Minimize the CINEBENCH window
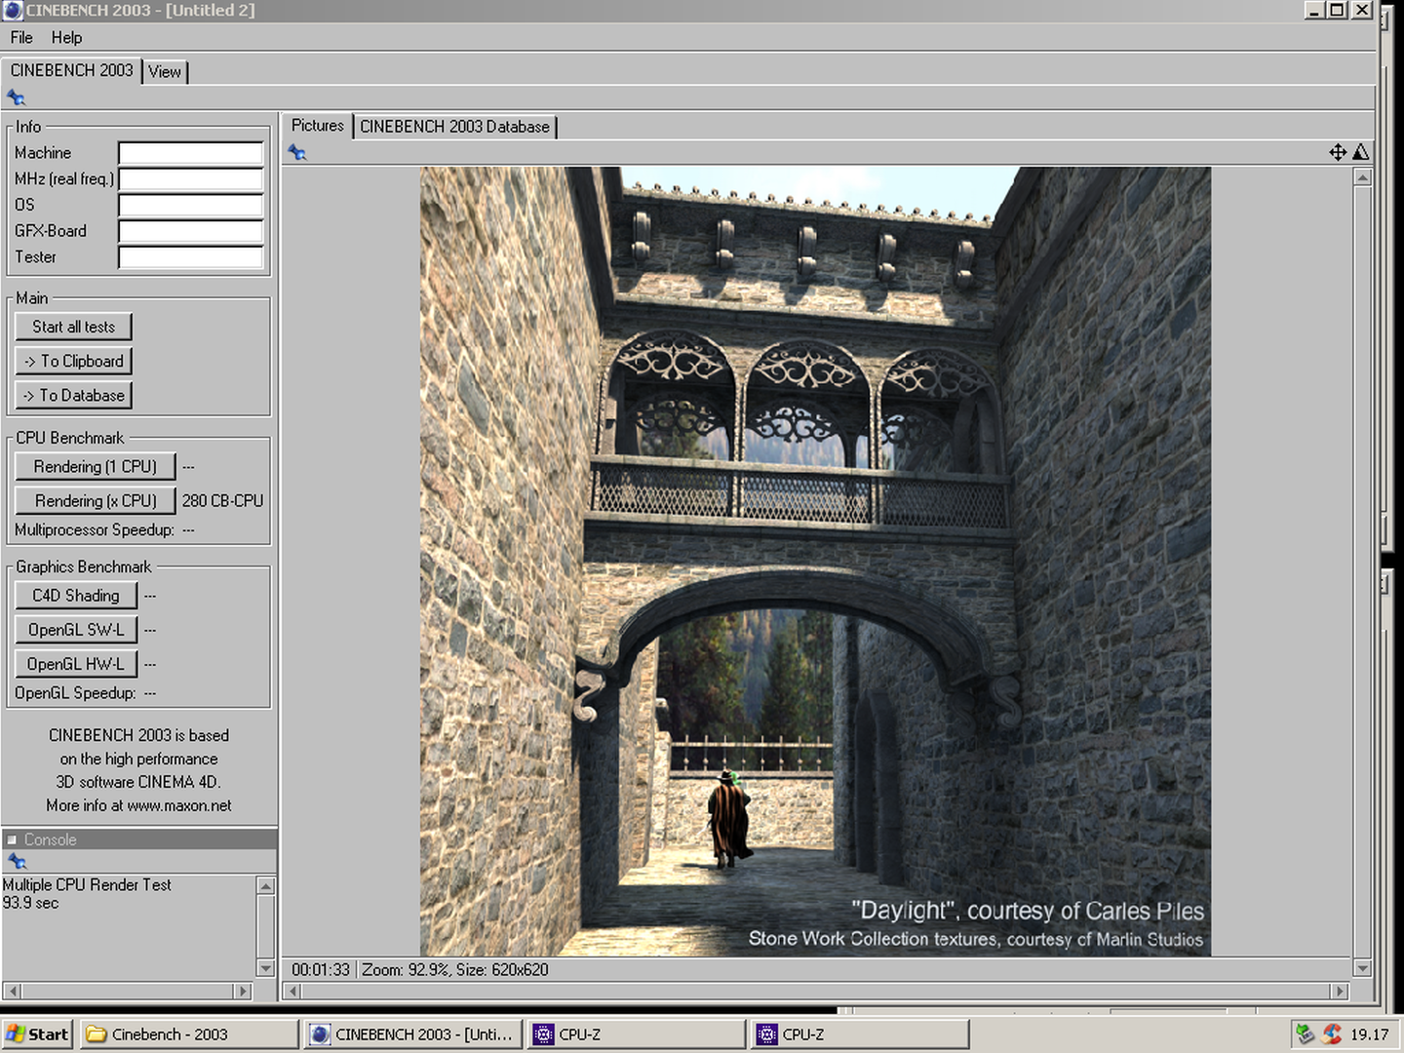 tap(1315, 10)
